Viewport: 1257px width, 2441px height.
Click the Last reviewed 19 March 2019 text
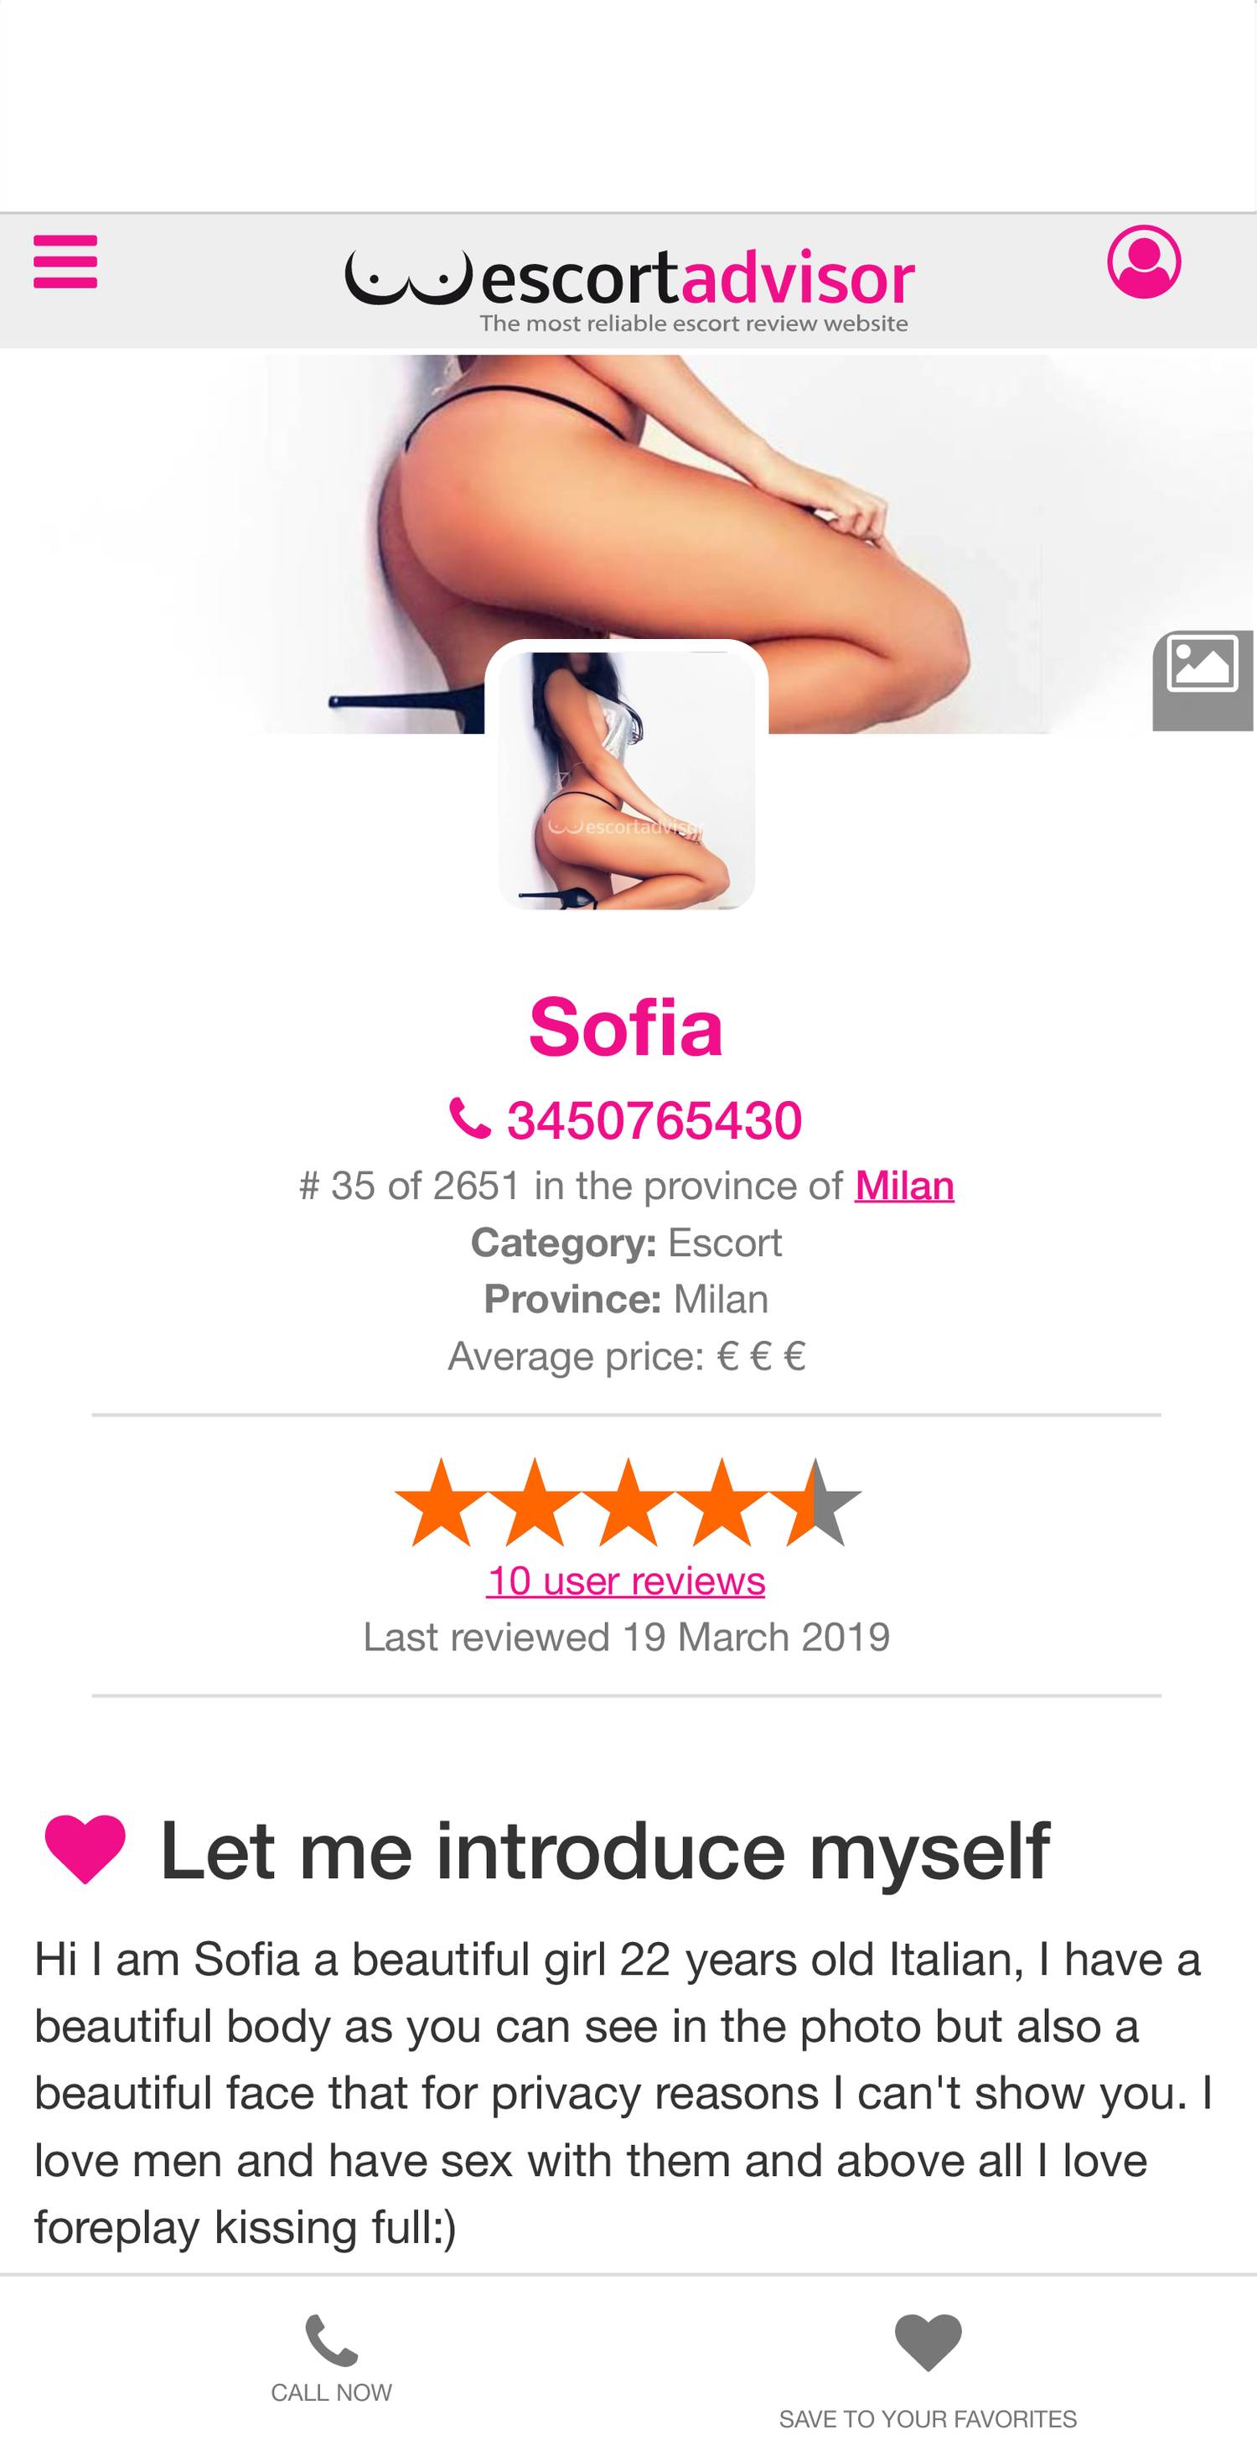(x=626, y=1638)
